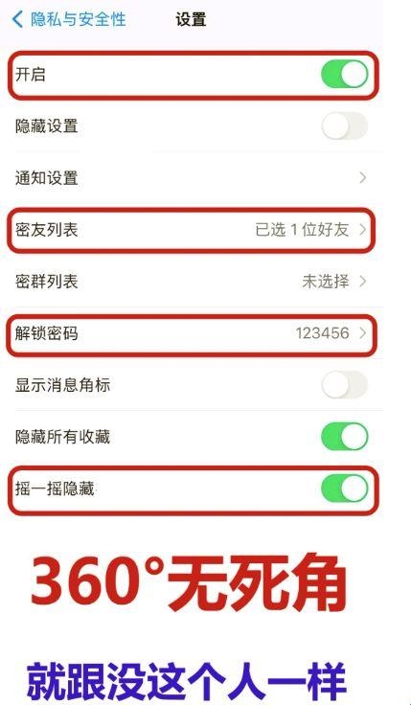Open the 通知设置 chevron arrow
Image resolution: width=411 pixels, height=705 pixels.
[x=363, y=178]
